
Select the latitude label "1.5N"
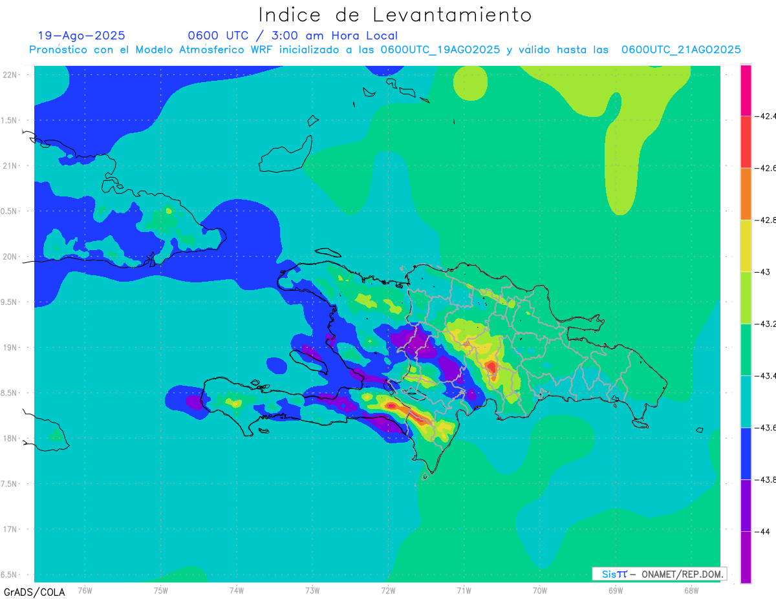pyautogui.click(x=10, y=120)
